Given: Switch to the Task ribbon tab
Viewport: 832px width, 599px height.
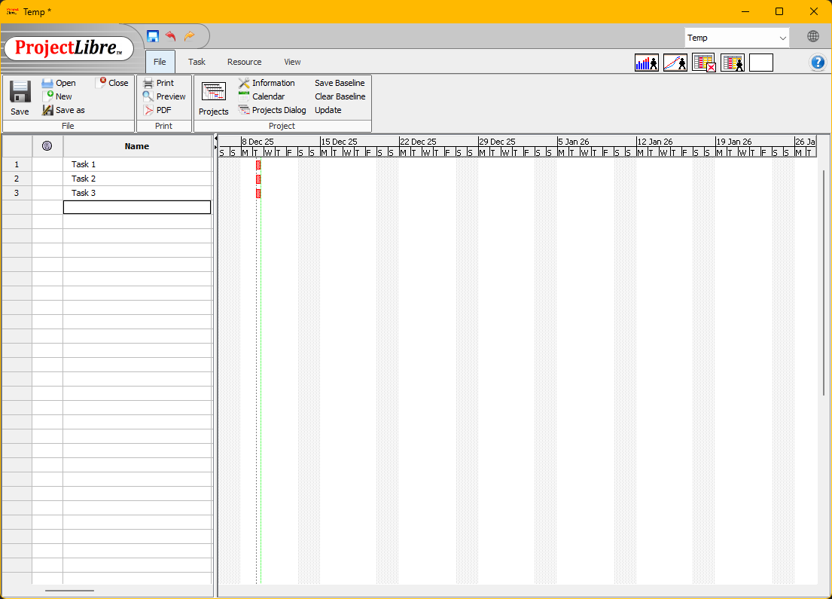Looking at the screenshot, I should [197, 62].
